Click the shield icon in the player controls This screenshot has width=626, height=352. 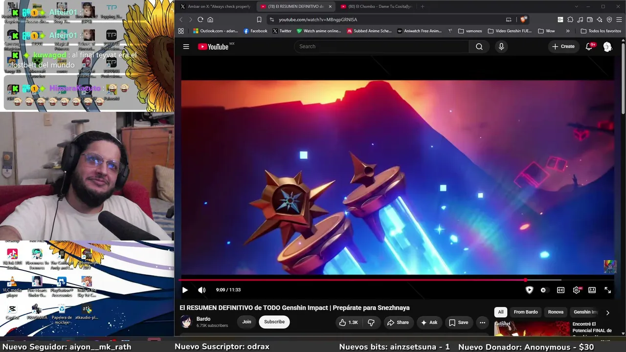pos(529,290)
